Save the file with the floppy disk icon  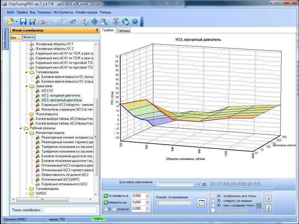pos(23,21)
